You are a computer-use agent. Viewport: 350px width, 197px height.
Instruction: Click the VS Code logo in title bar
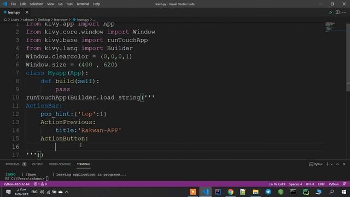pos(5,4)
